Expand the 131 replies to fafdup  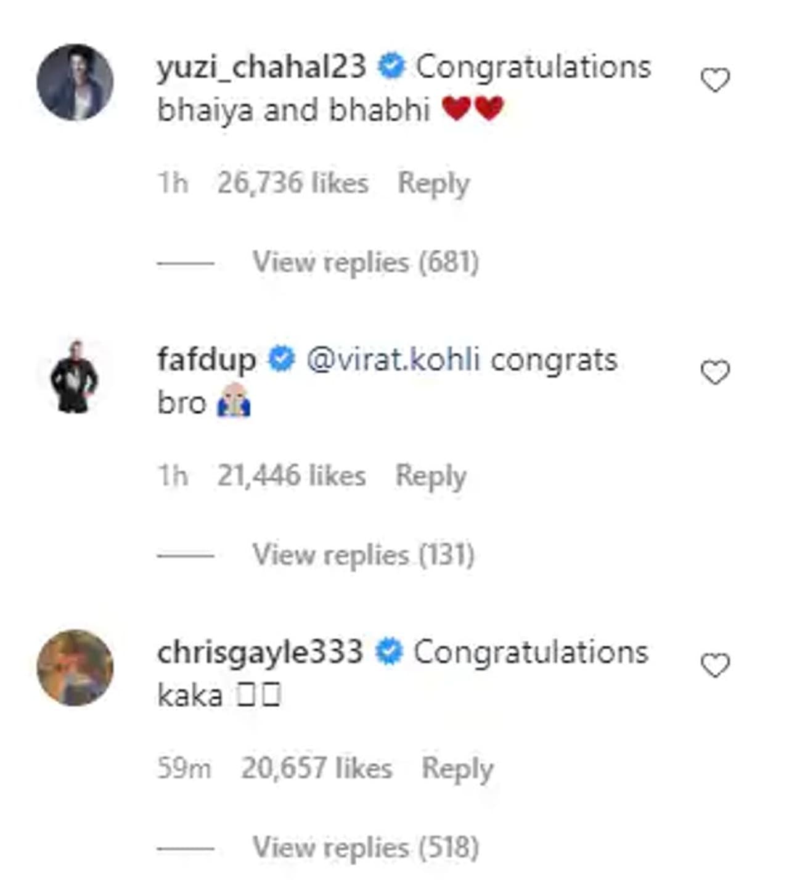363,554
